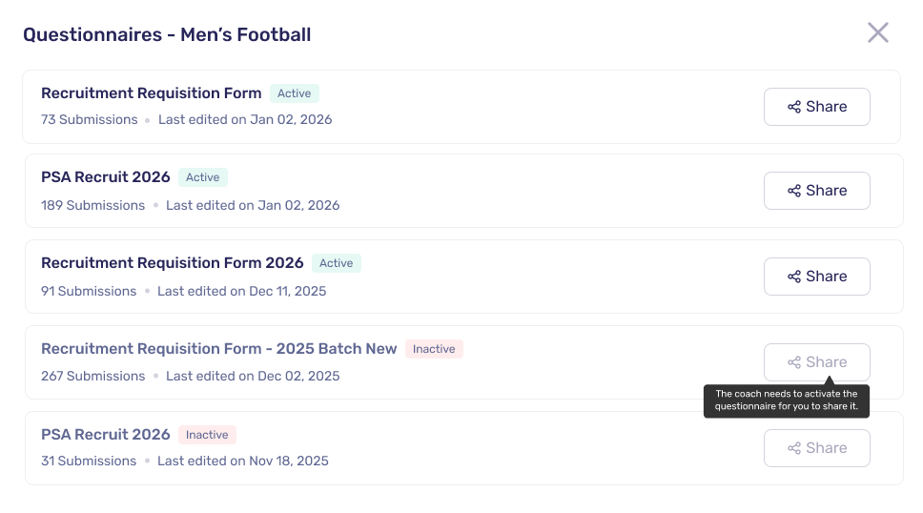Click the coach needs to activate tooltip
The image size is (923, 513).
787,400
